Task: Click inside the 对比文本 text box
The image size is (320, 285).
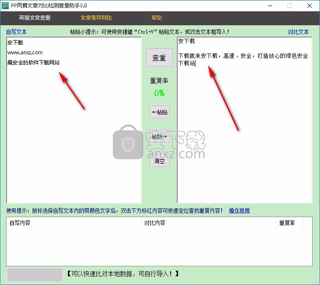Action: 245,120
